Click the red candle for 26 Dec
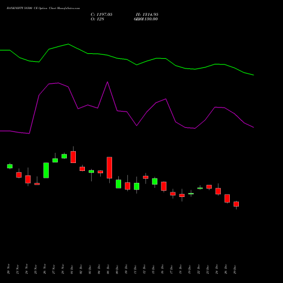The image size is (283, 283). 227,198
